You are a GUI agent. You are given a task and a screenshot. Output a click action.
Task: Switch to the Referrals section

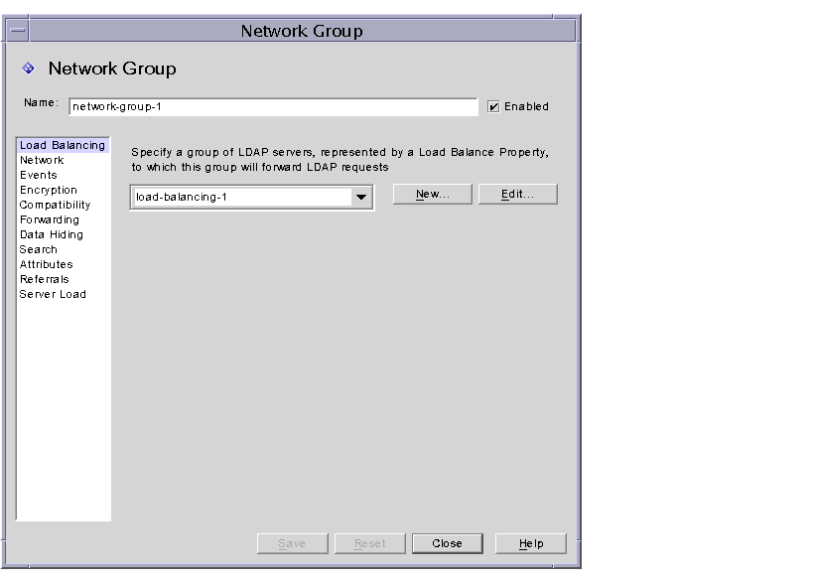click(44, 279)
